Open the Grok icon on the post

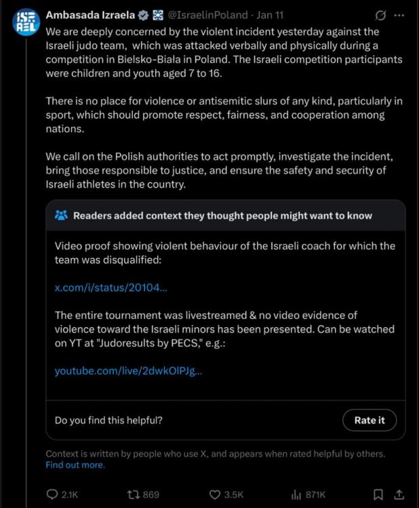click(x=381, y=15)
